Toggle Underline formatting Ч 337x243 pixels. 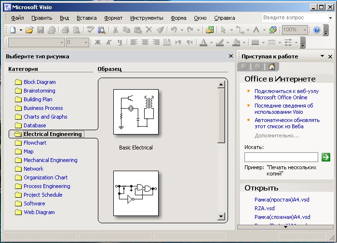120,42
